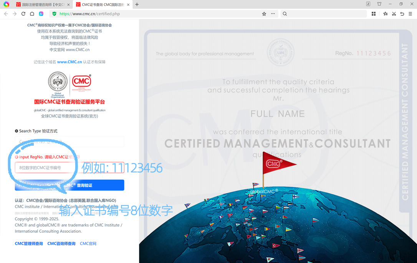
Task: Select the CMC证书查询 tab
Action: point(103,5)
